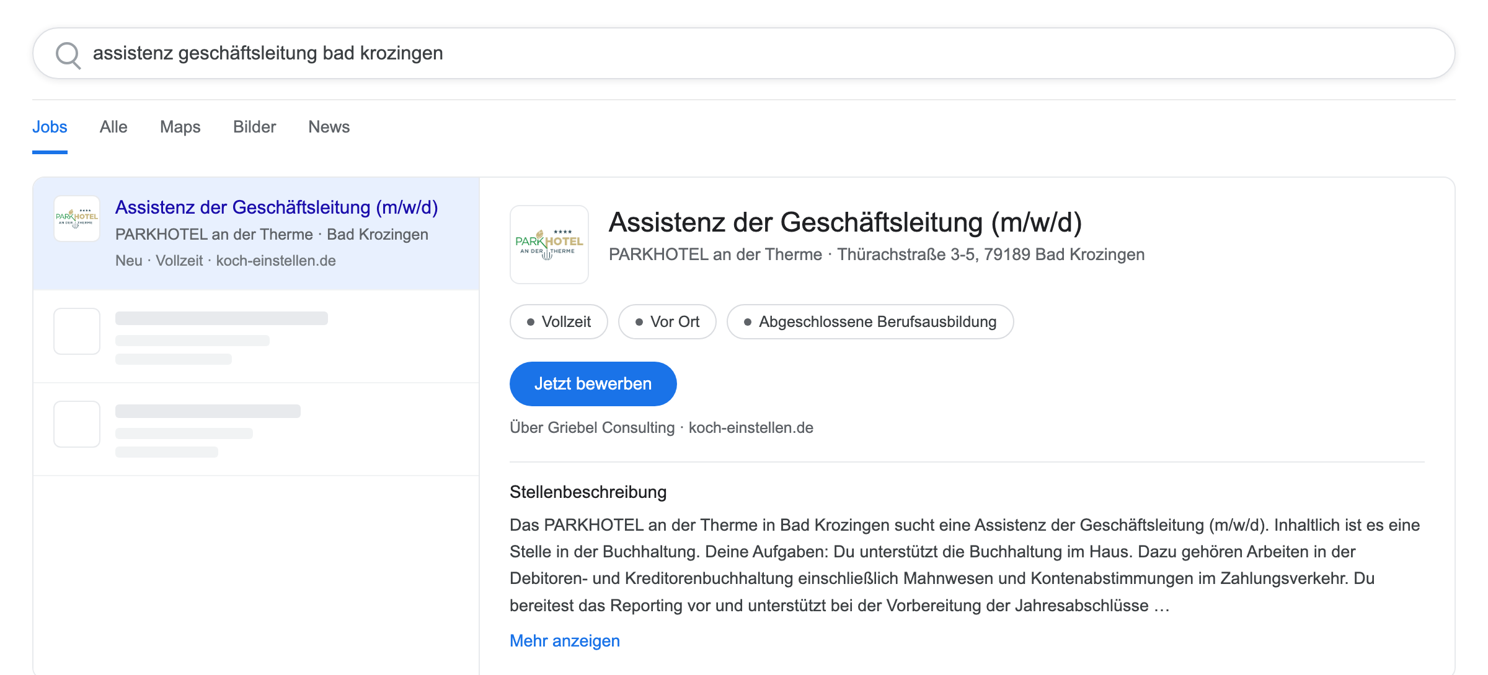This screenshot has width=1488, height=675.
Task: Click the Stellenbeschreibung heading
Action: (588, 492)
